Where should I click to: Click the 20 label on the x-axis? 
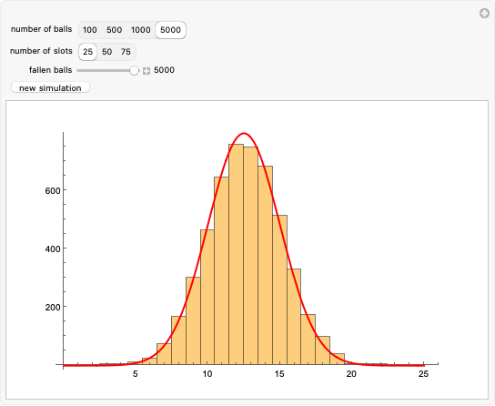coord(351,374)
